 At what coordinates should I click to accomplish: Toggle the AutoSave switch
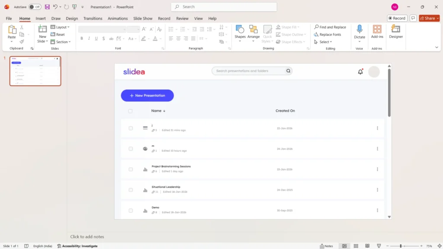pos(35,7)
